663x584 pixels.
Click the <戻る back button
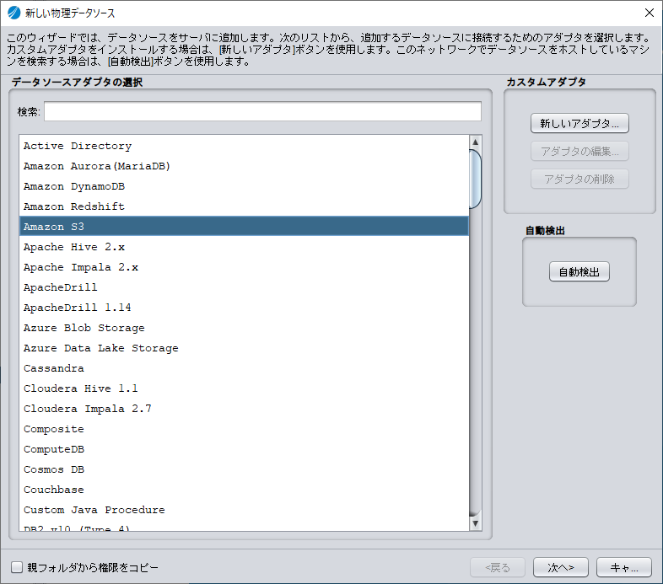[498, 567]
